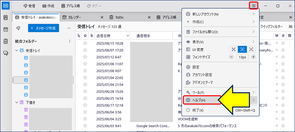Open the Chat space icon in left sidebar
This screenshot has width=295, height=132.
(6, 53)
